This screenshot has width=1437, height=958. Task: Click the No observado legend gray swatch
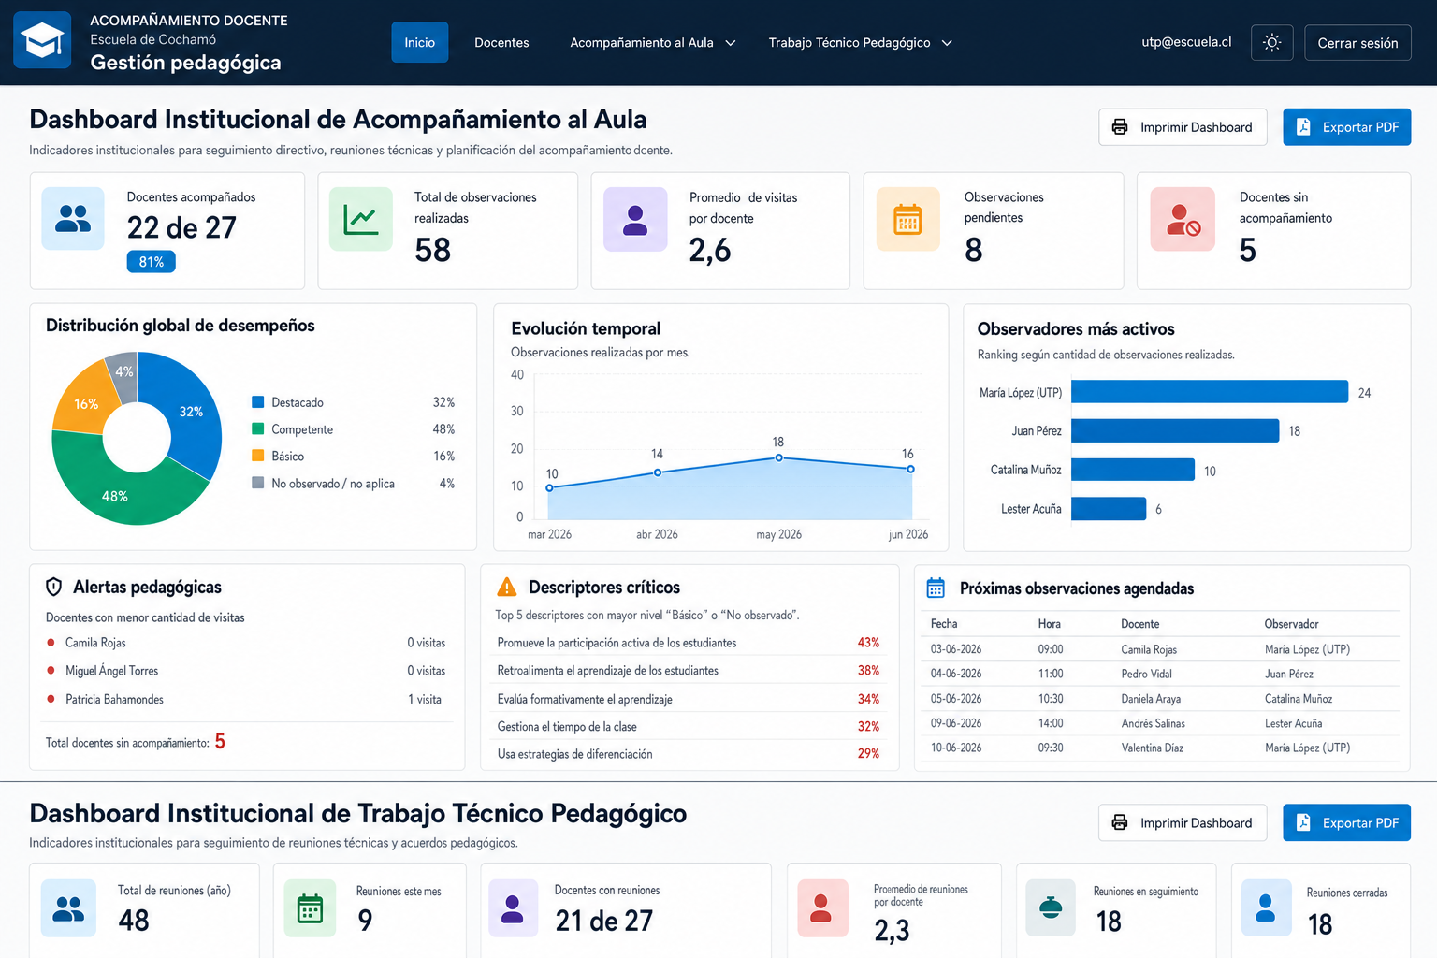[x=257, y=483]
